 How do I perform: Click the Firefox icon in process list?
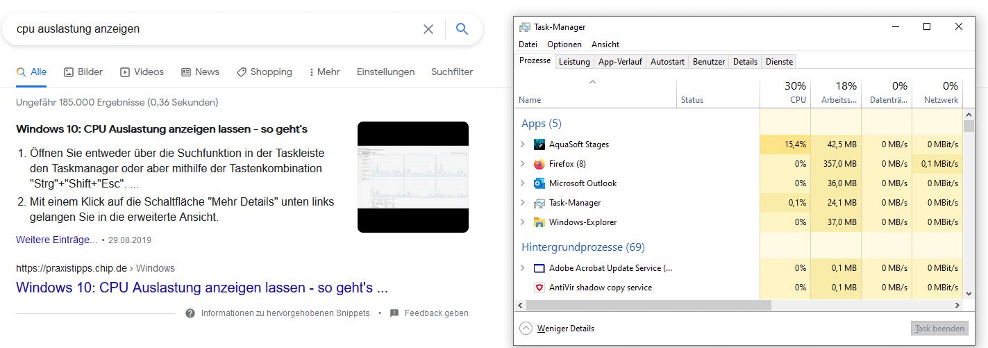pos(539,164)
